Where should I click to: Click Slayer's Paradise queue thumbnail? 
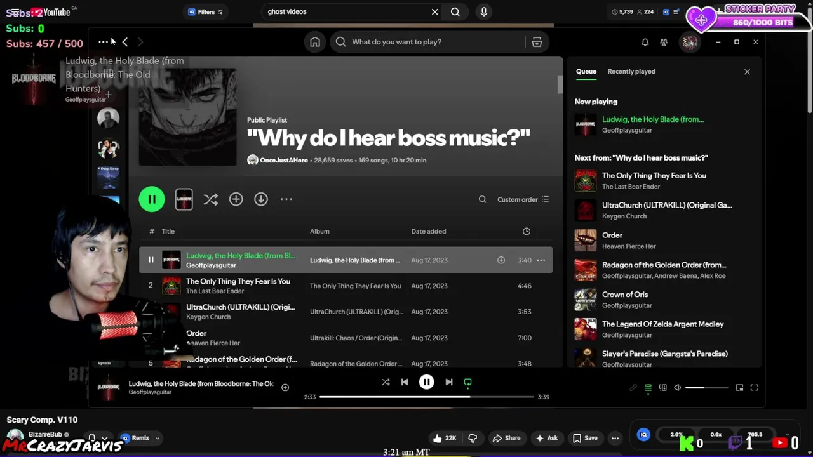point(586,358)
